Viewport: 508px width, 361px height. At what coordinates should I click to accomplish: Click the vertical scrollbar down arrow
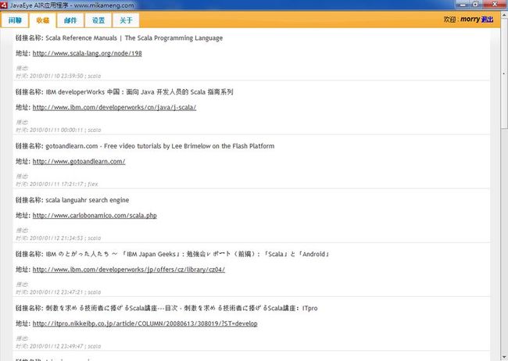click(x=504, y=357)
